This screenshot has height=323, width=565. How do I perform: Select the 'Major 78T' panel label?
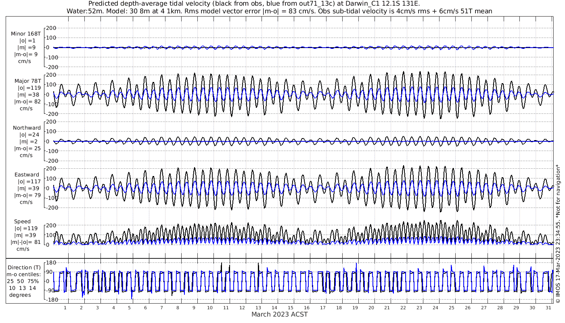(28, 81)
